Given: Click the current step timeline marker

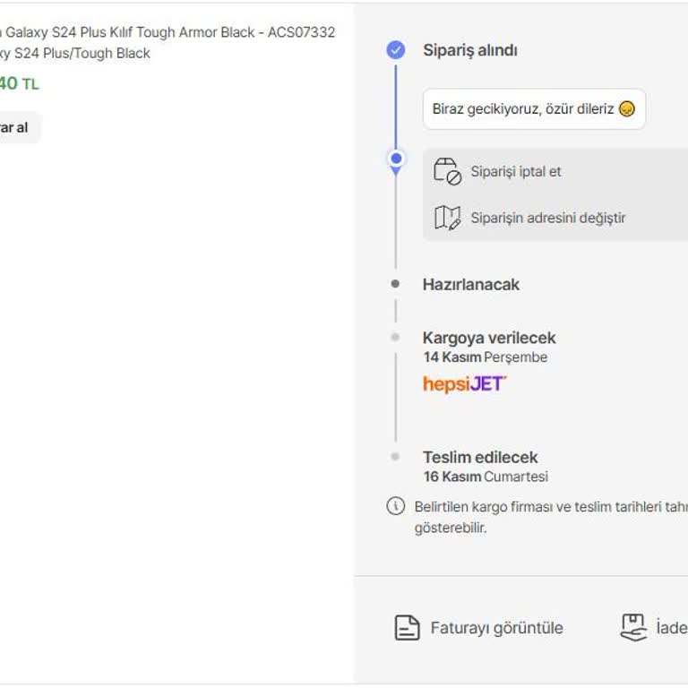Looking at the screenshot, I should [396, 159].
